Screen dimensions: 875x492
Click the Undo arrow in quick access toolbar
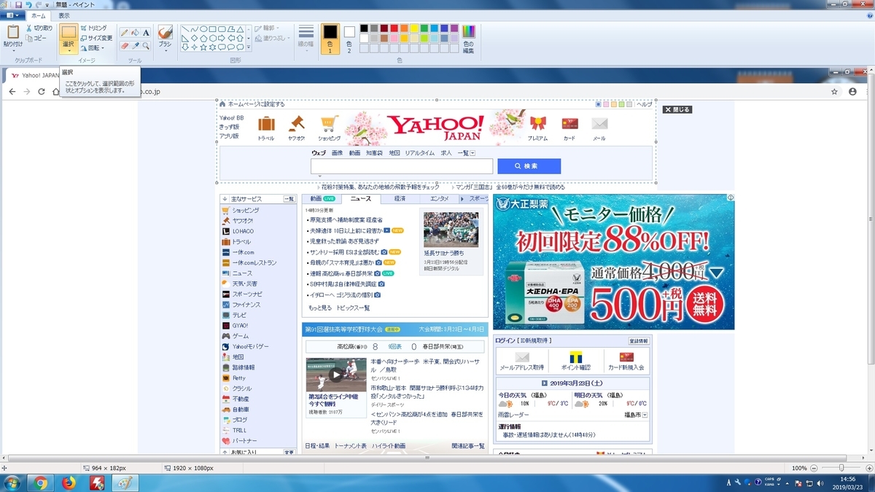(x=28, y=4)
